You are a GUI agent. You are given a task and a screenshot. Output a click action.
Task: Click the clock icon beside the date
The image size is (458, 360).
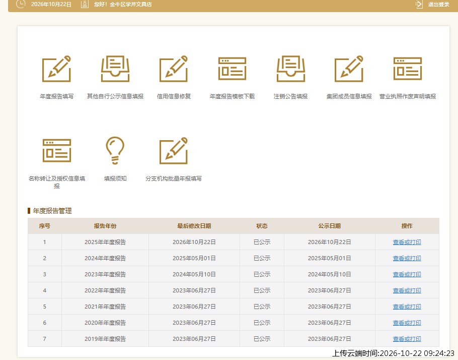pyautogui.click(x=21, y=4)
